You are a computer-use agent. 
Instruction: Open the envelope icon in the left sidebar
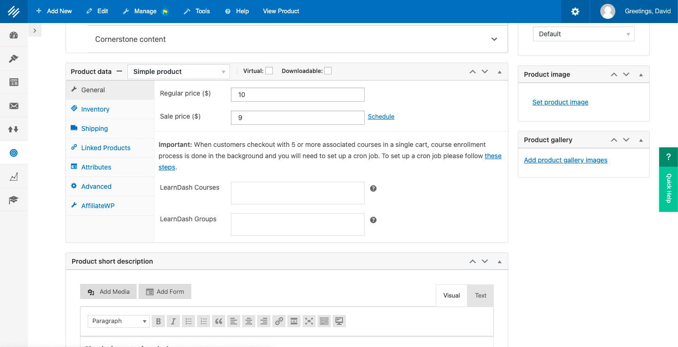14,105
